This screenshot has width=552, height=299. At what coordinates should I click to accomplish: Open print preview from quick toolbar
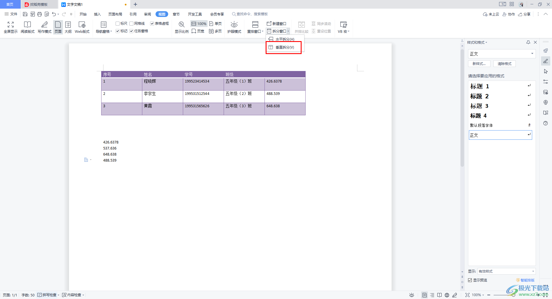click(47, 14)
